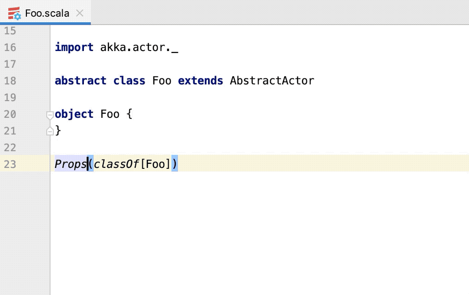469x295 pixels.
Task: Click the highlighted closing parenthesis on line 23
Action: 175,164
